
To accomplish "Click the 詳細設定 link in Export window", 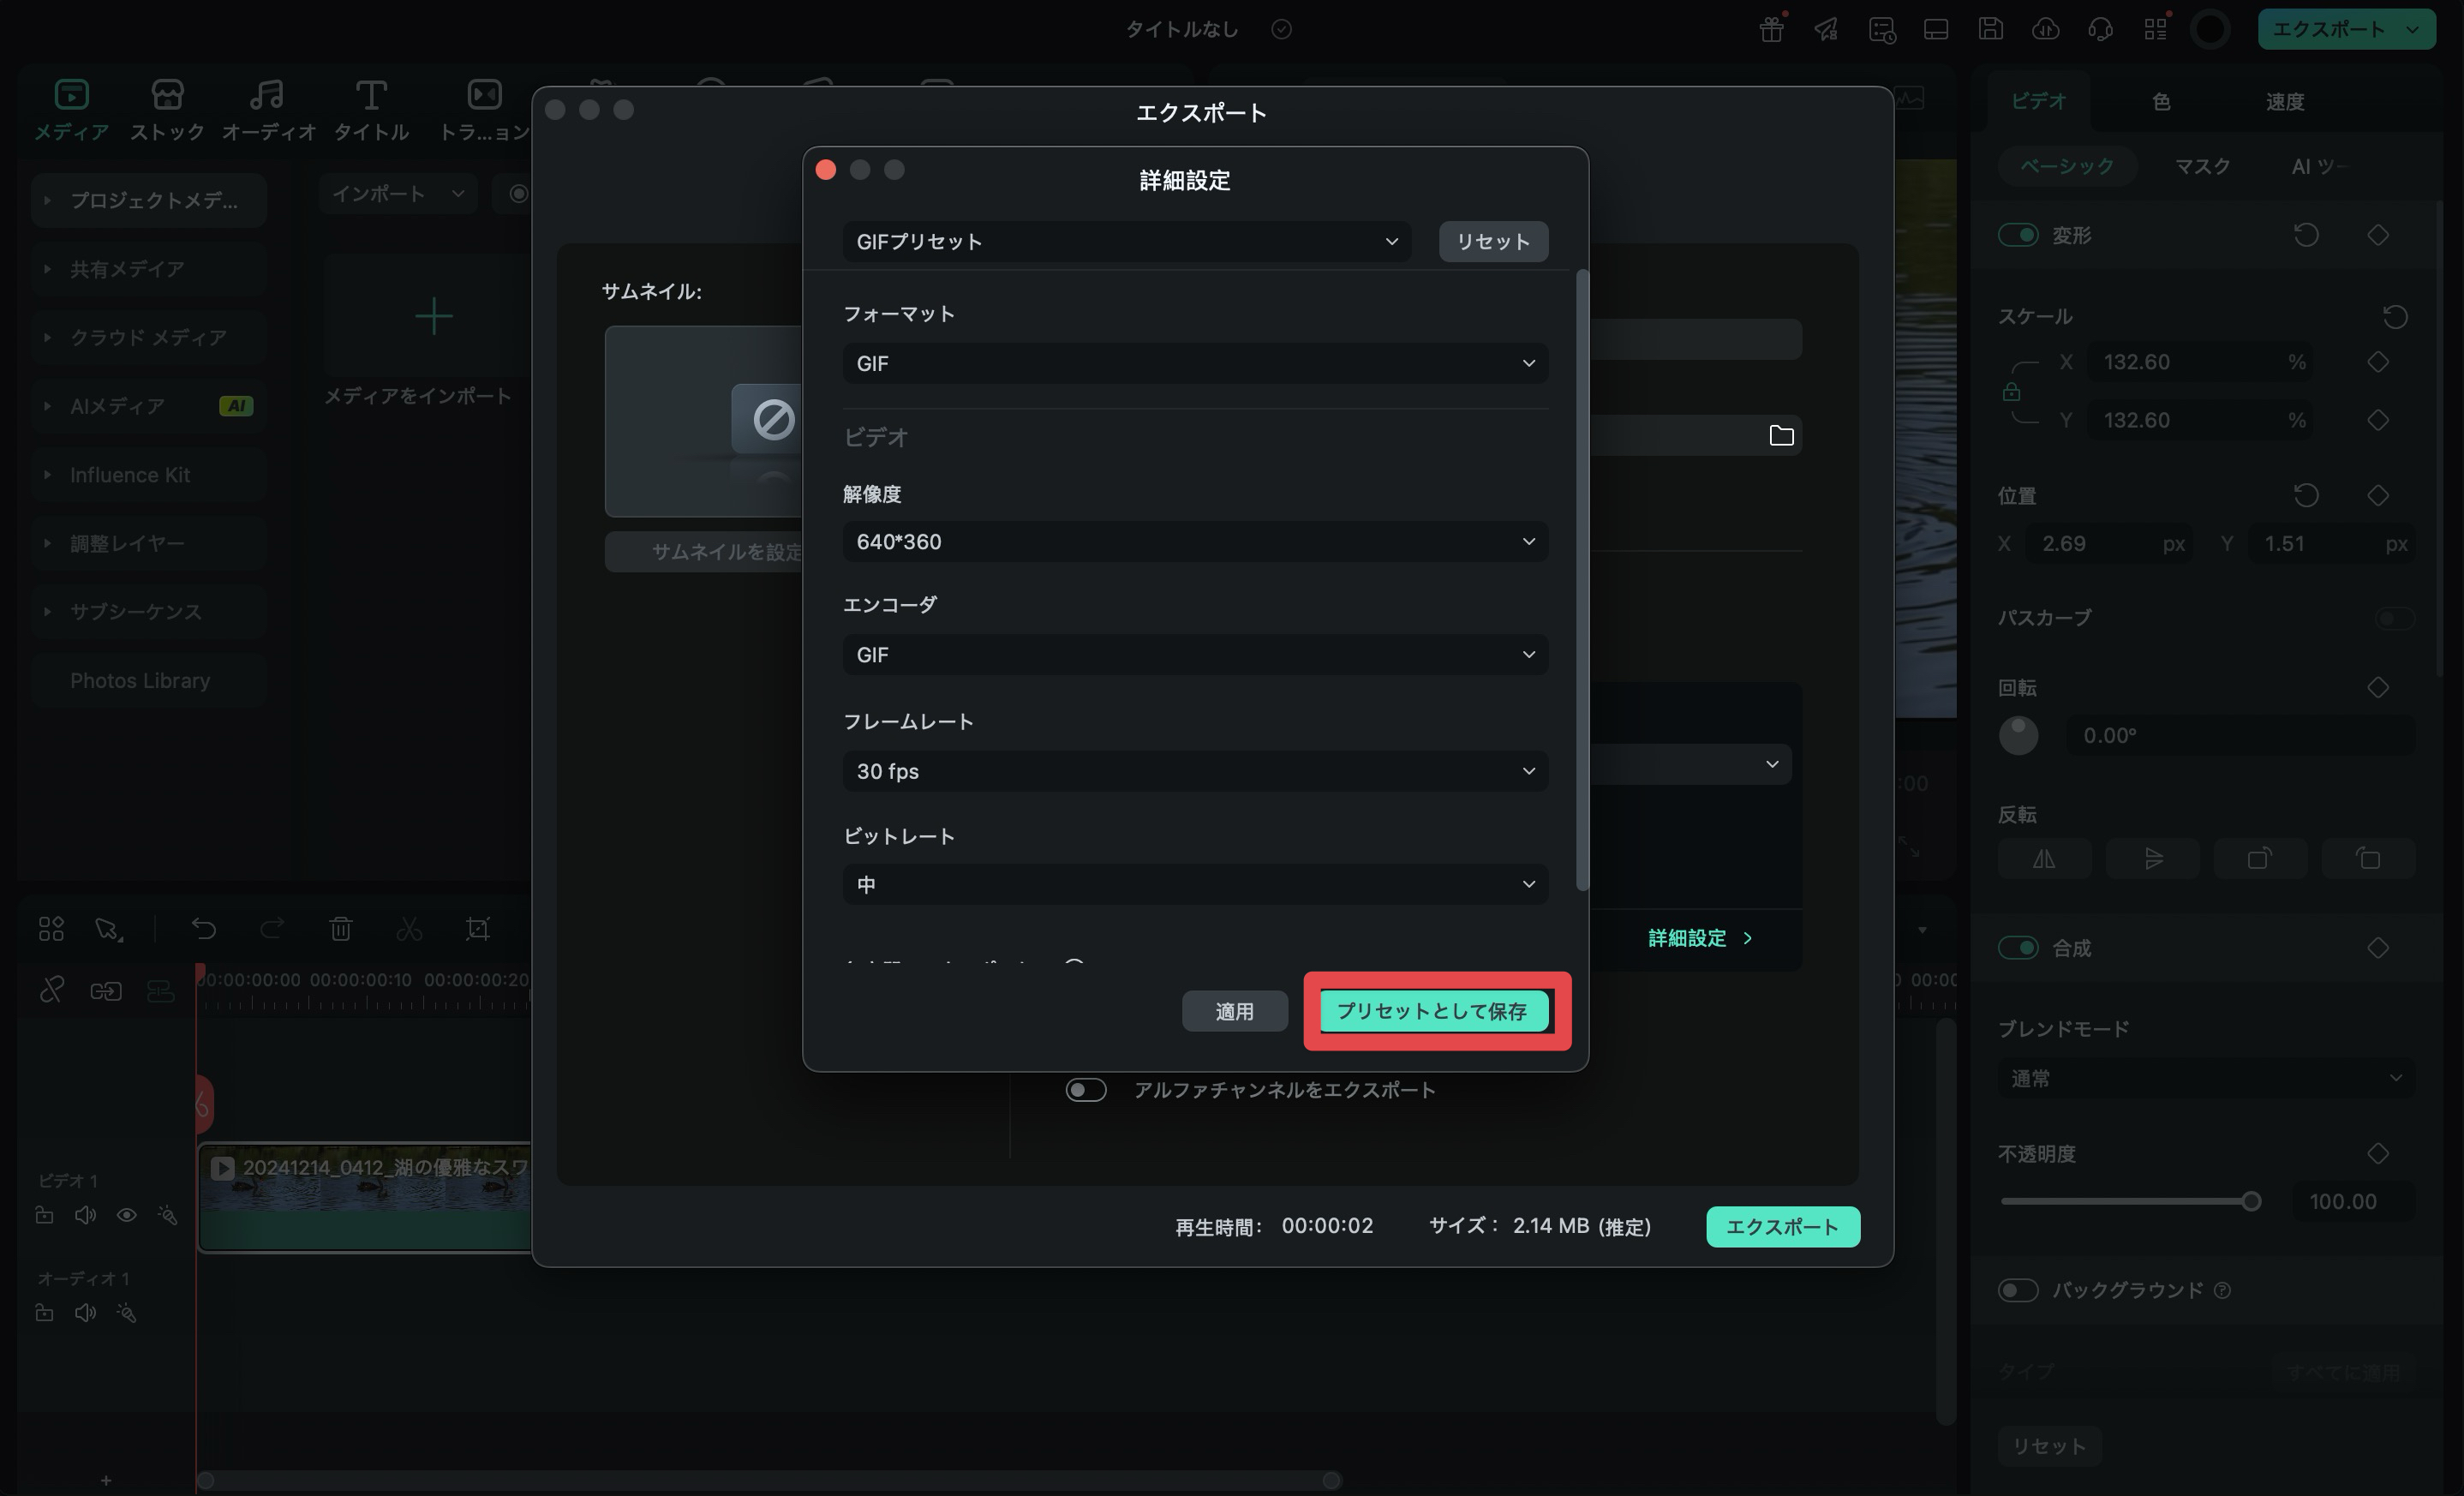I will (1700, 939).
